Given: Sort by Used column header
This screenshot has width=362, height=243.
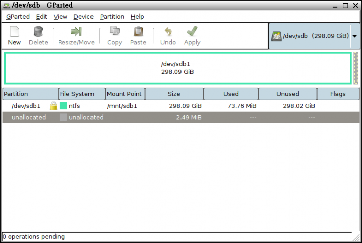Looking at the screenshot, I should tap(231, 94).
